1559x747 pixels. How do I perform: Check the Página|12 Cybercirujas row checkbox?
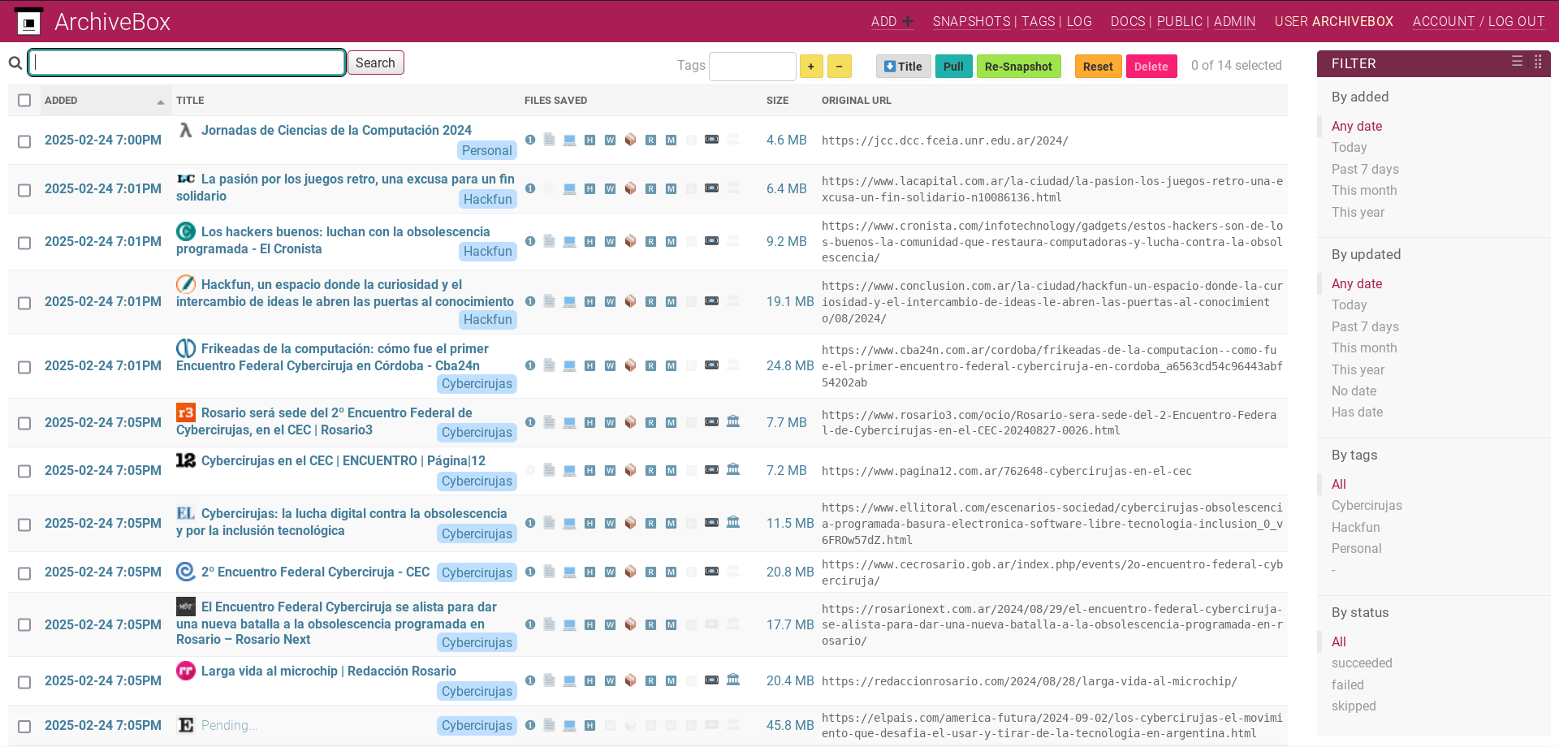click(24, 471)
